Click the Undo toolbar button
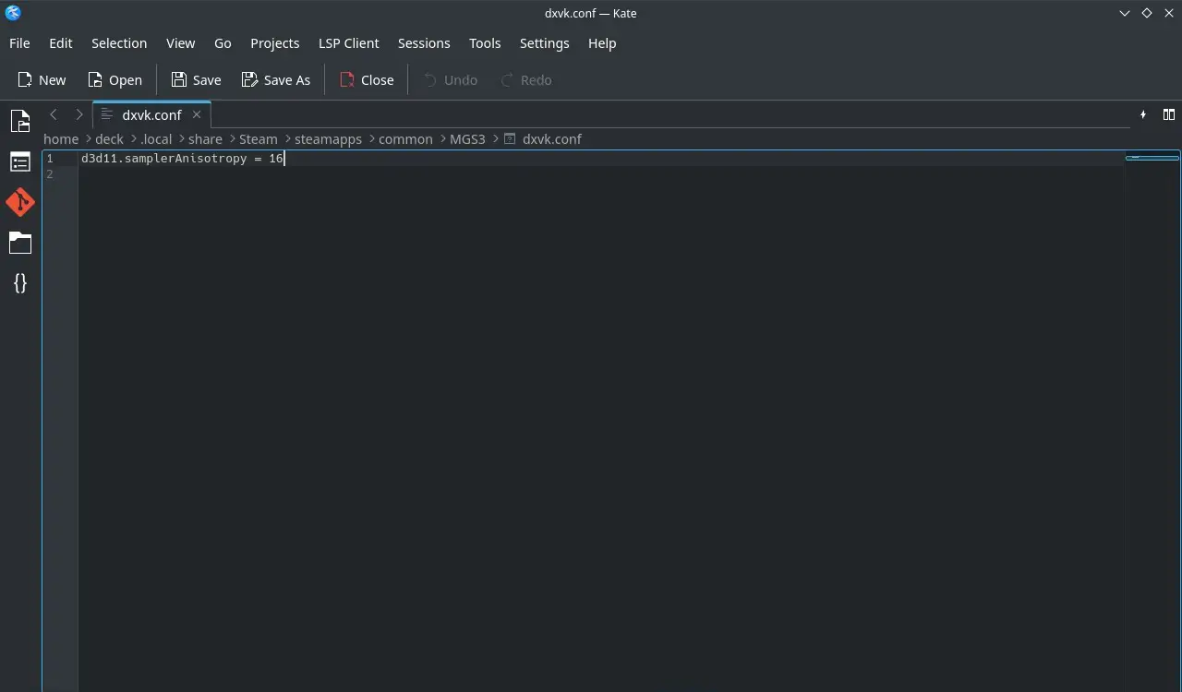Viewport: 1182px width, 692px height. coord(451,80)
